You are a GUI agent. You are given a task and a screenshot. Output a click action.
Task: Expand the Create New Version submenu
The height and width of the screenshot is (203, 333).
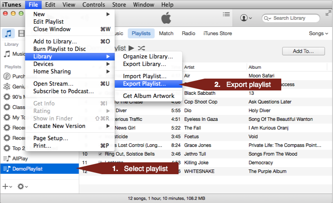(70, 126)
